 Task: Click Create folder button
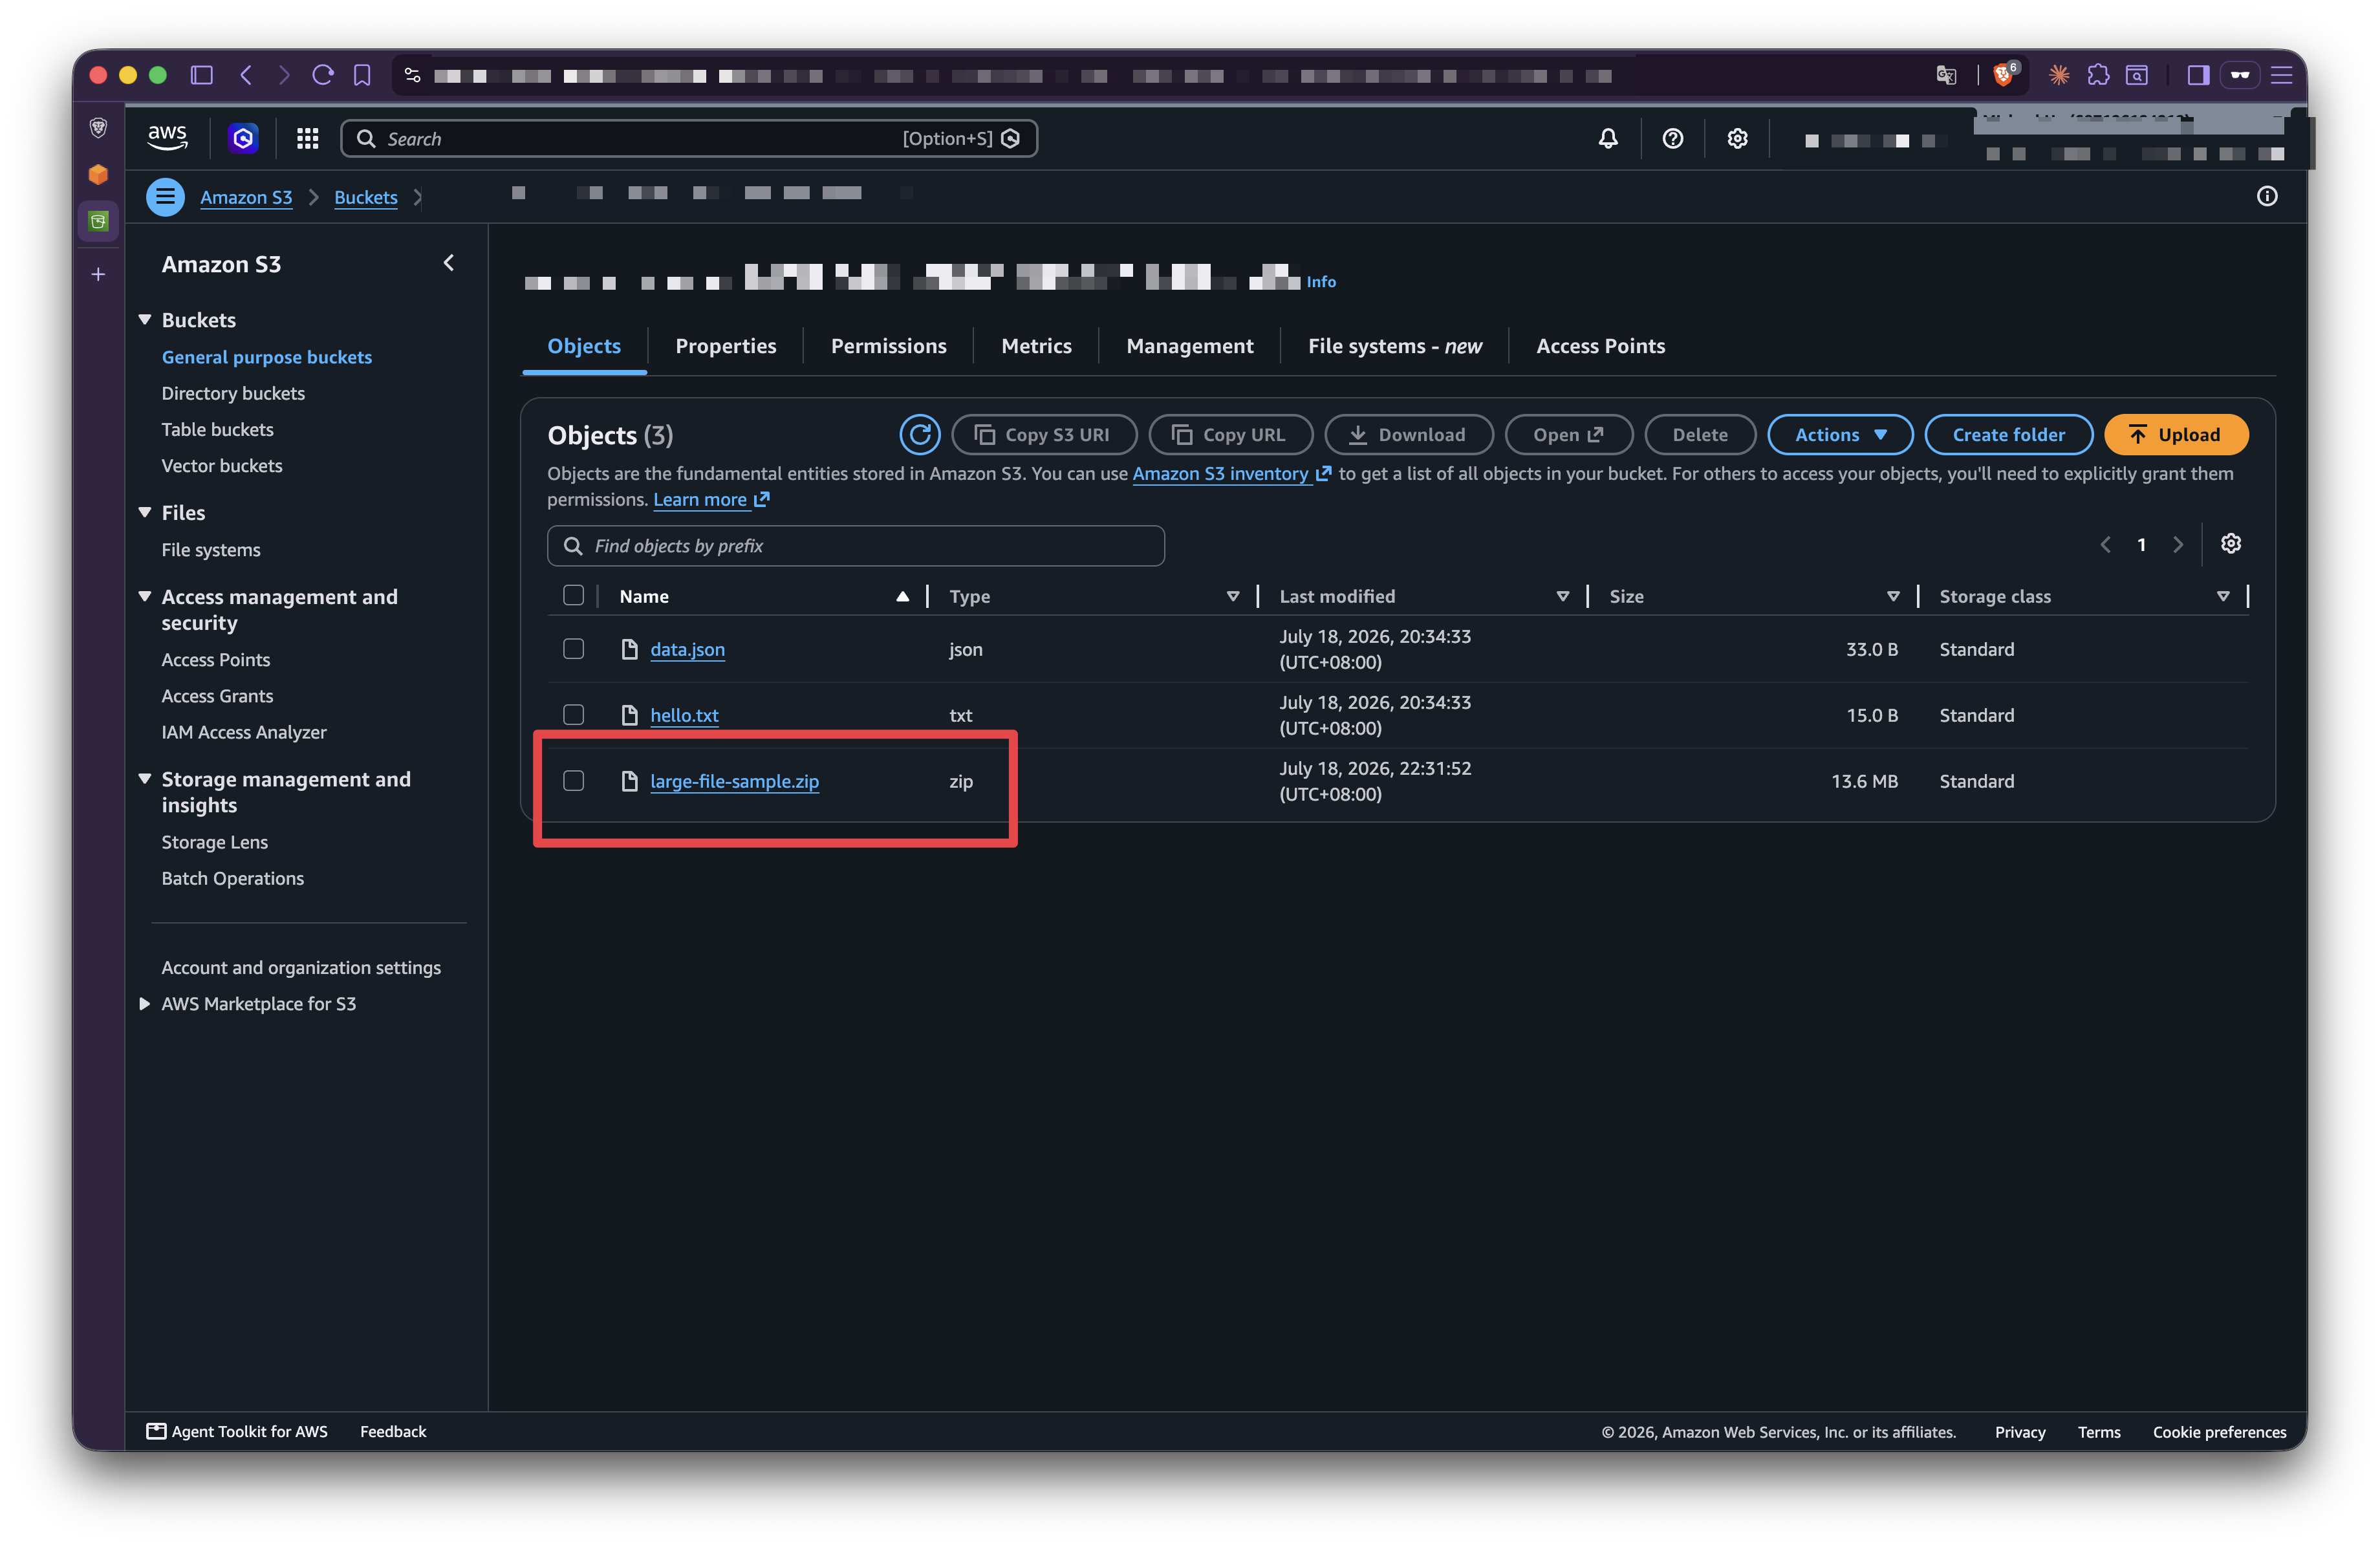coord(2008,435)
